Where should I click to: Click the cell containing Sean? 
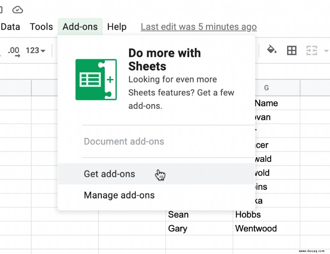point(199,214)
